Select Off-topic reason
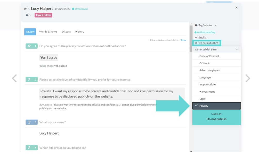Image resolution: width=259 pixels, height=158 pixels. (216, 63)
